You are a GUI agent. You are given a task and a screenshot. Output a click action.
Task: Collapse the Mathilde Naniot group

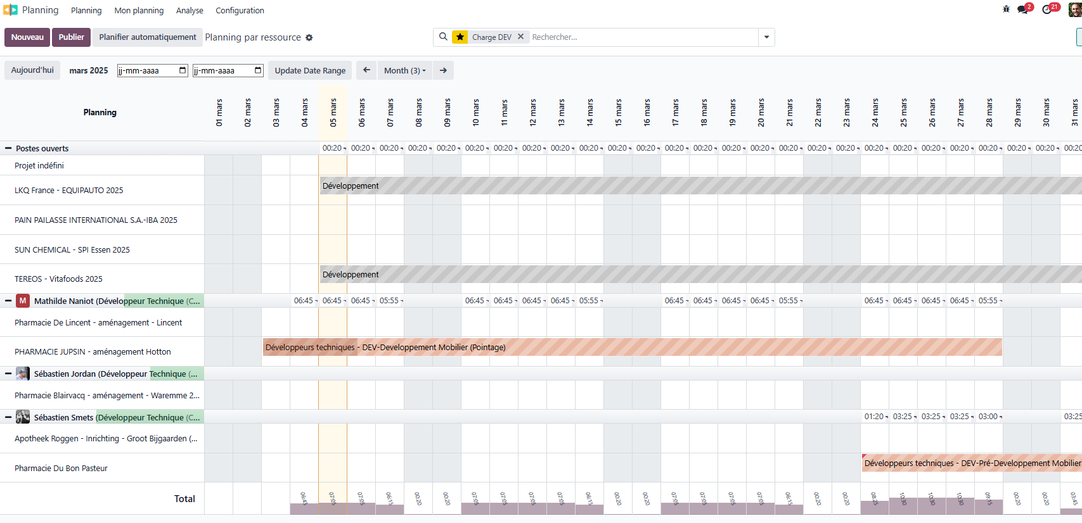[x=8, y=301]
